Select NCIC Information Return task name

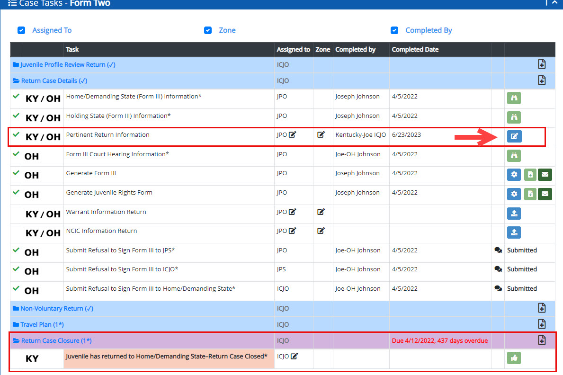[102, 231]
